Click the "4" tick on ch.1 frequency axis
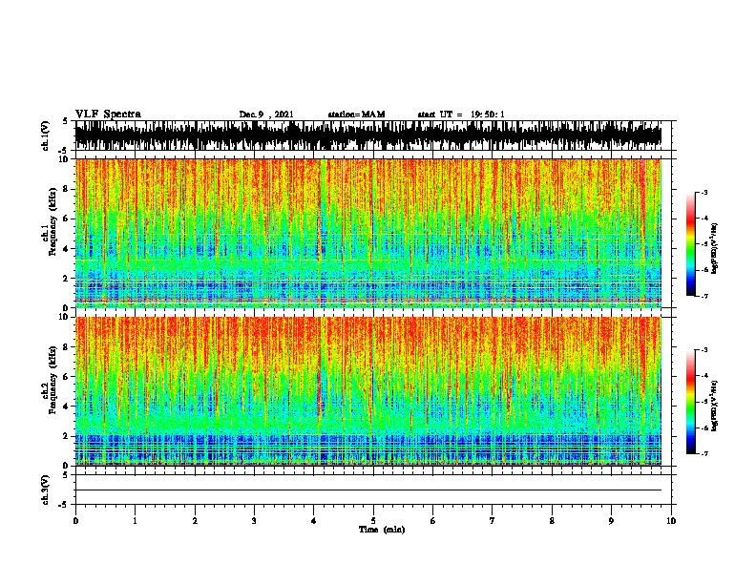Image resolution: width=756 pixels, height=584 pixels. pos(66,249)
